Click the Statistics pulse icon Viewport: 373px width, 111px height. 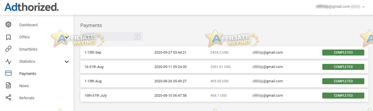[8, 61]
